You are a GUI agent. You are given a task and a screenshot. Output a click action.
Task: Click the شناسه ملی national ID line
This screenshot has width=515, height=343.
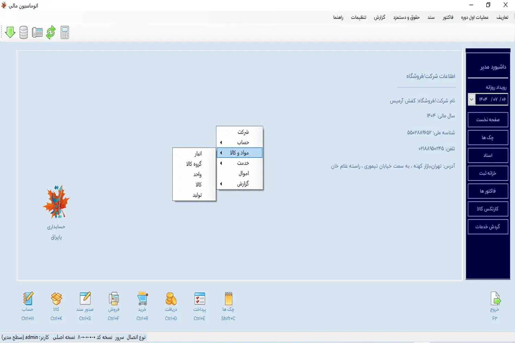pos(431,132)
